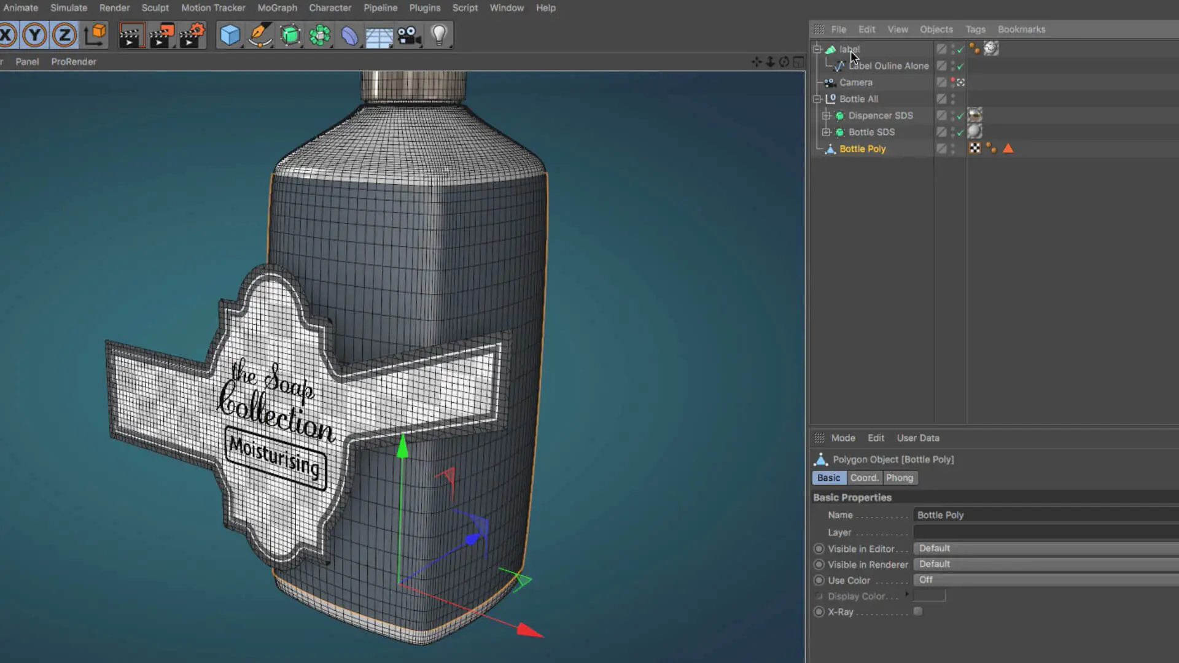1179x663 pixels.
Task: Disable Bottle SDS generator checkmark
Action: click(x=961, y=132)
